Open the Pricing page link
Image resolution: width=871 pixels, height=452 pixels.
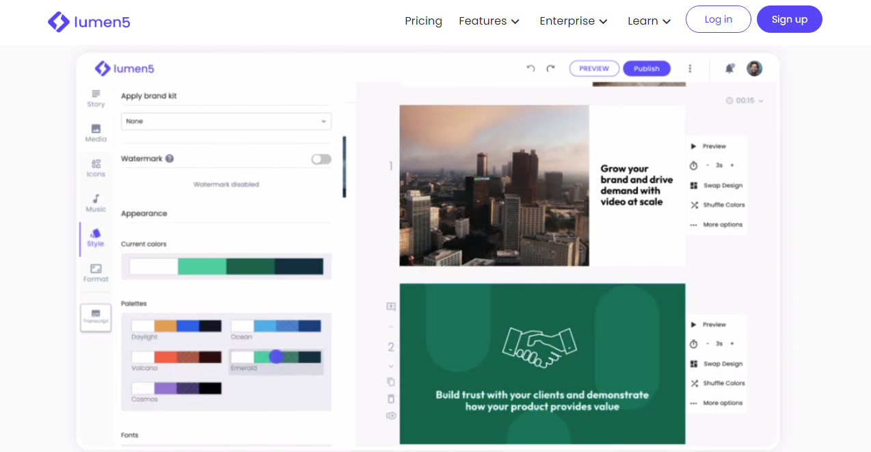[x=423, y=21]
